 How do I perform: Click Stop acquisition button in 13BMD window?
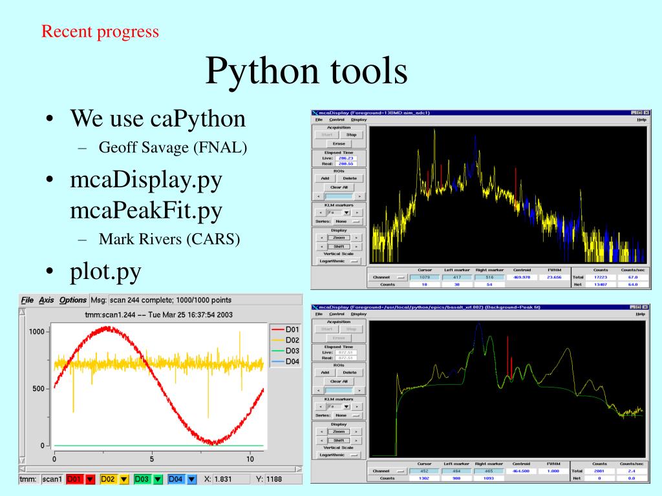[x=351, y=135]
